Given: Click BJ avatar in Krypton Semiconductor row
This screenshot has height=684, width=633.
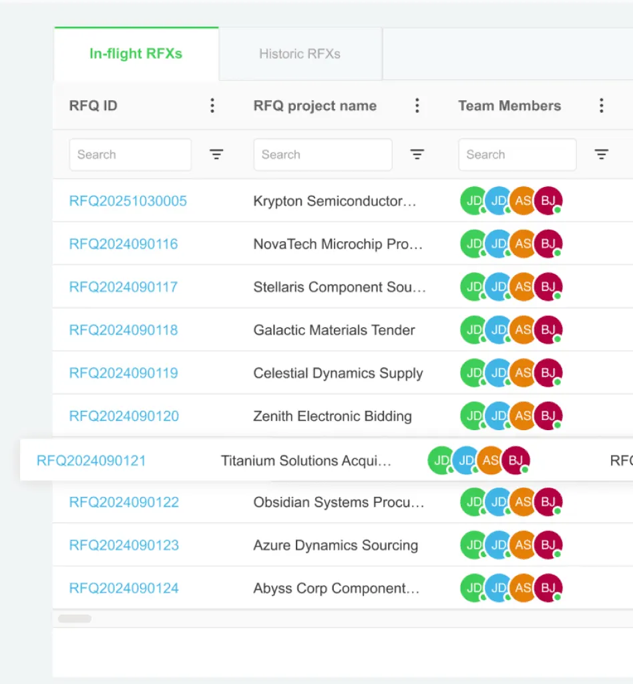Looking at the screenshot, I should [548, 200].
